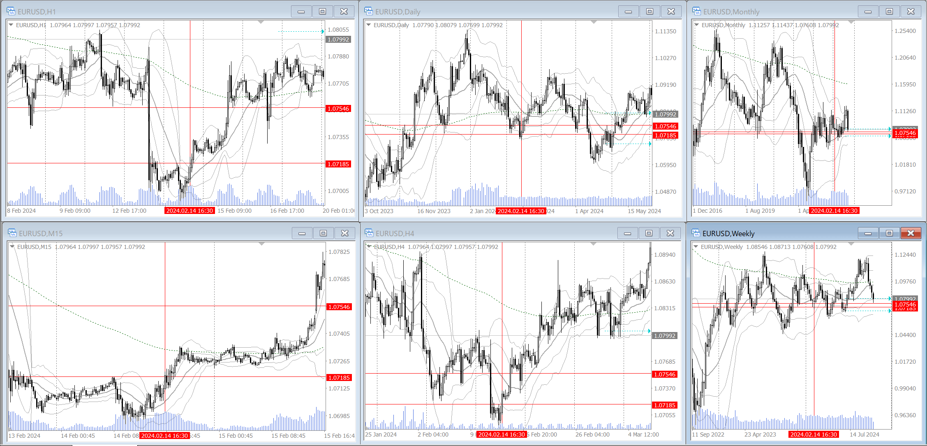Expand the triangle beside EURUSD,Daily chart label

(x=369, y=25)
